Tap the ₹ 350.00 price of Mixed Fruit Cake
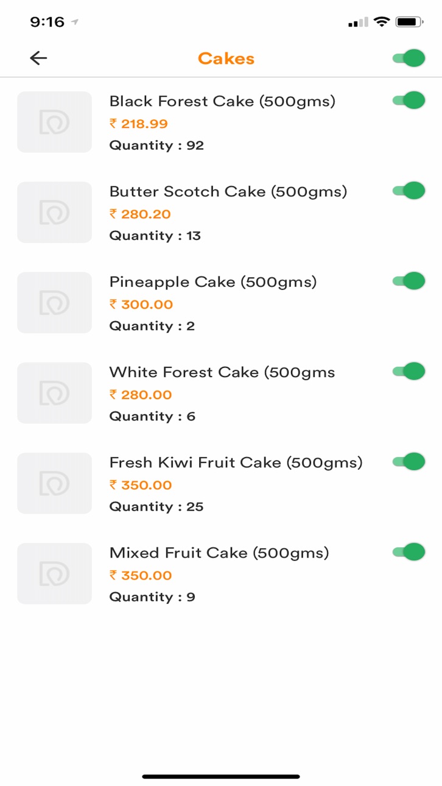This screenshot has height=786, width=442. click(141, 575)
